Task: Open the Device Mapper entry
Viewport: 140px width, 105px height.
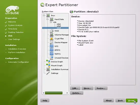Action: [x=61, y=42]
